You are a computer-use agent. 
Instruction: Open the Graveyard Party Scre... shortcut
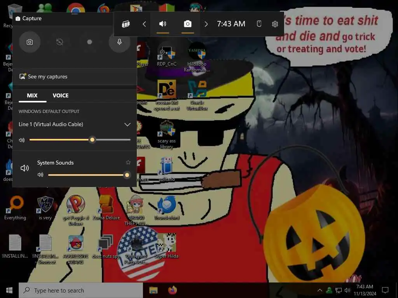(136, 249)
